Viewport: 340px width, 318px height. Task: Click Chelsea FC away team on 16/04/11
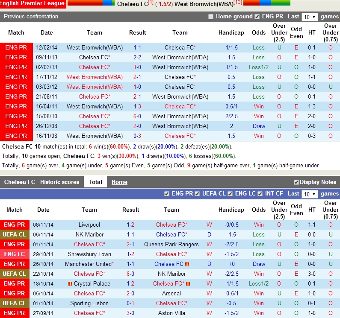(180, 107)
